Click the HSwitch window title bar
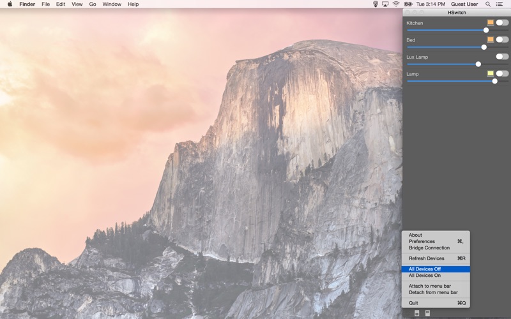 [457, 12]
